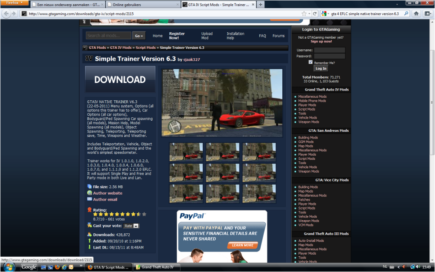
Task: Expand the quick launch overflow chevron
Action: pos(81,266)
